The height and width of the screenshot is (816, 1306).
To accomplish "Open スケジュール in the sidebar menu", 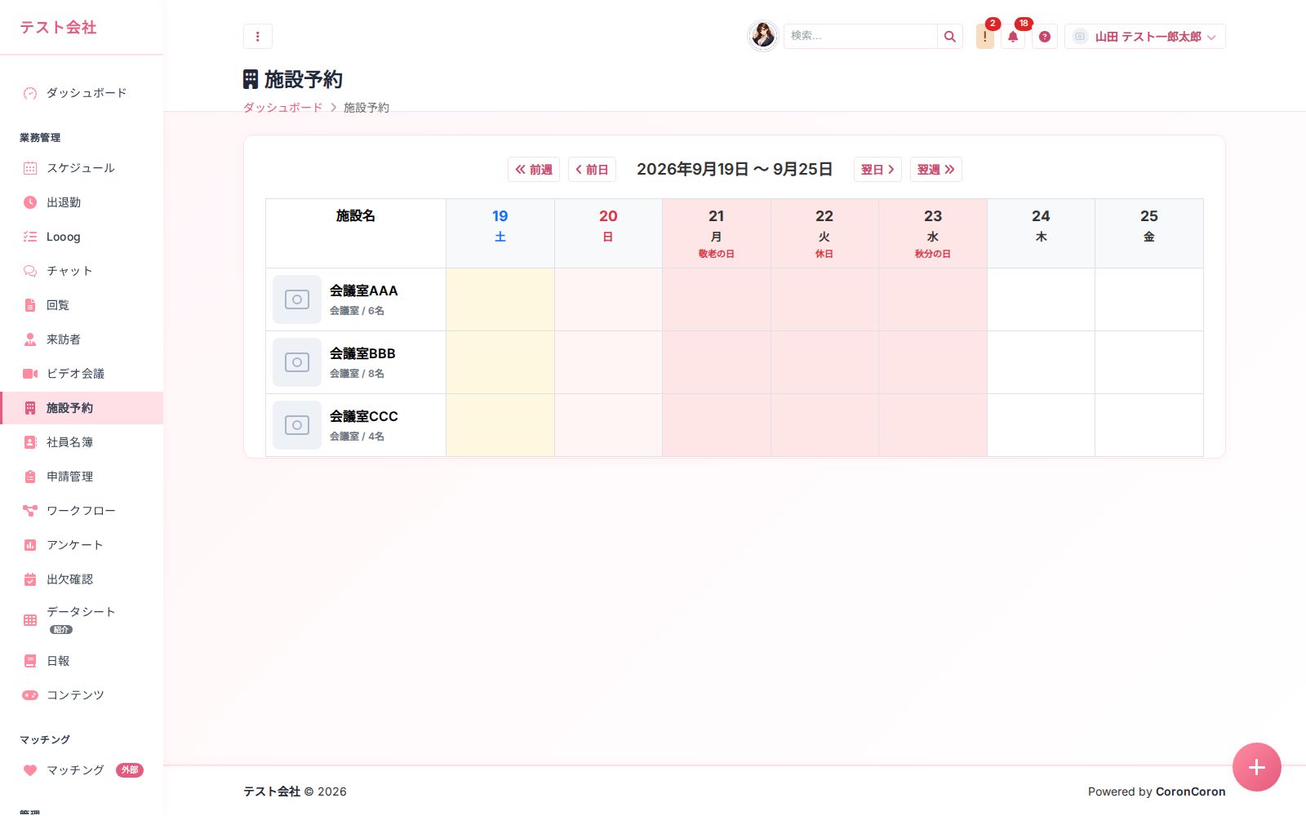I will [82, 168].
